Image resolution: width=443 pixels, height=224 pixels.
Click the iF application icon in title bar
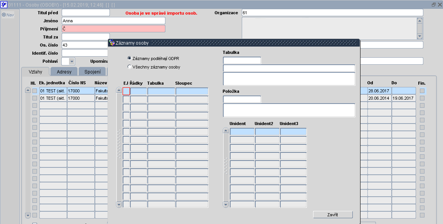(x=4, y=5)
